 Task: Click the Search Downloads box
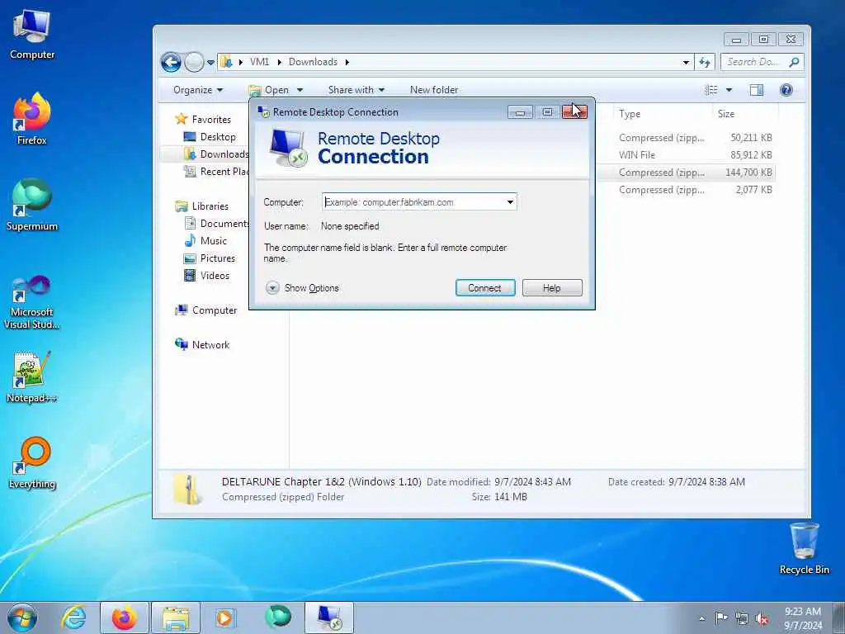(x=762, y=62)
